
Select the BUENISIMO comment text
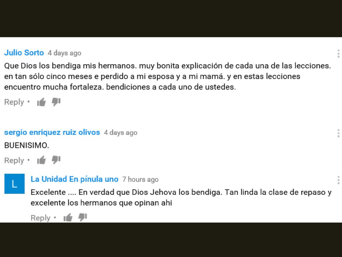[27, 145]
